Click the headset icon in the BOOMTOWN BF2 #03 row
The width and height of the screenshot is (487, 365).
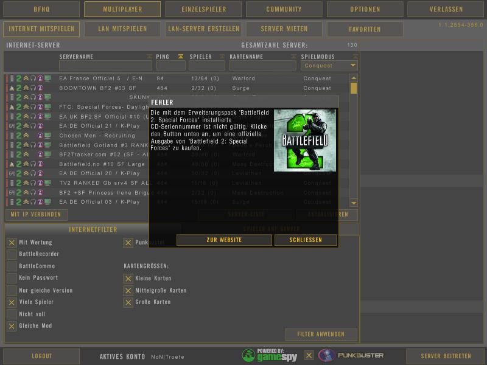coord(33,88)
